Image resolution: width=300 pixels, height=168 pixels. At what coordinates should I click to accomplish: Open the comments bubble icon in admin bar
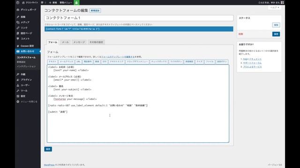(42, 2)
